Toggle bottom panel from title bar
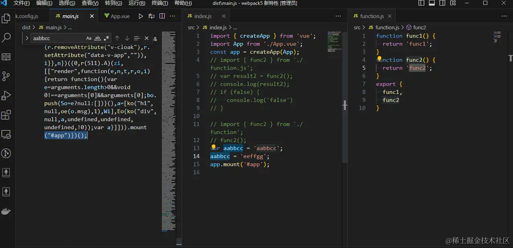 pos(432,3)
